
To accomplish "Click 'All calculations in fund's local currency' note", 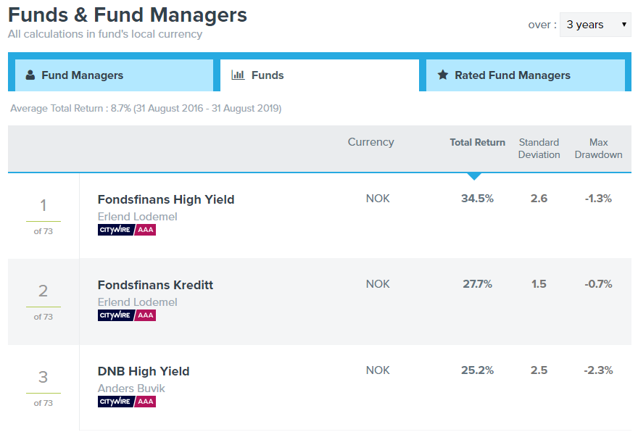I will pos(105,34).
